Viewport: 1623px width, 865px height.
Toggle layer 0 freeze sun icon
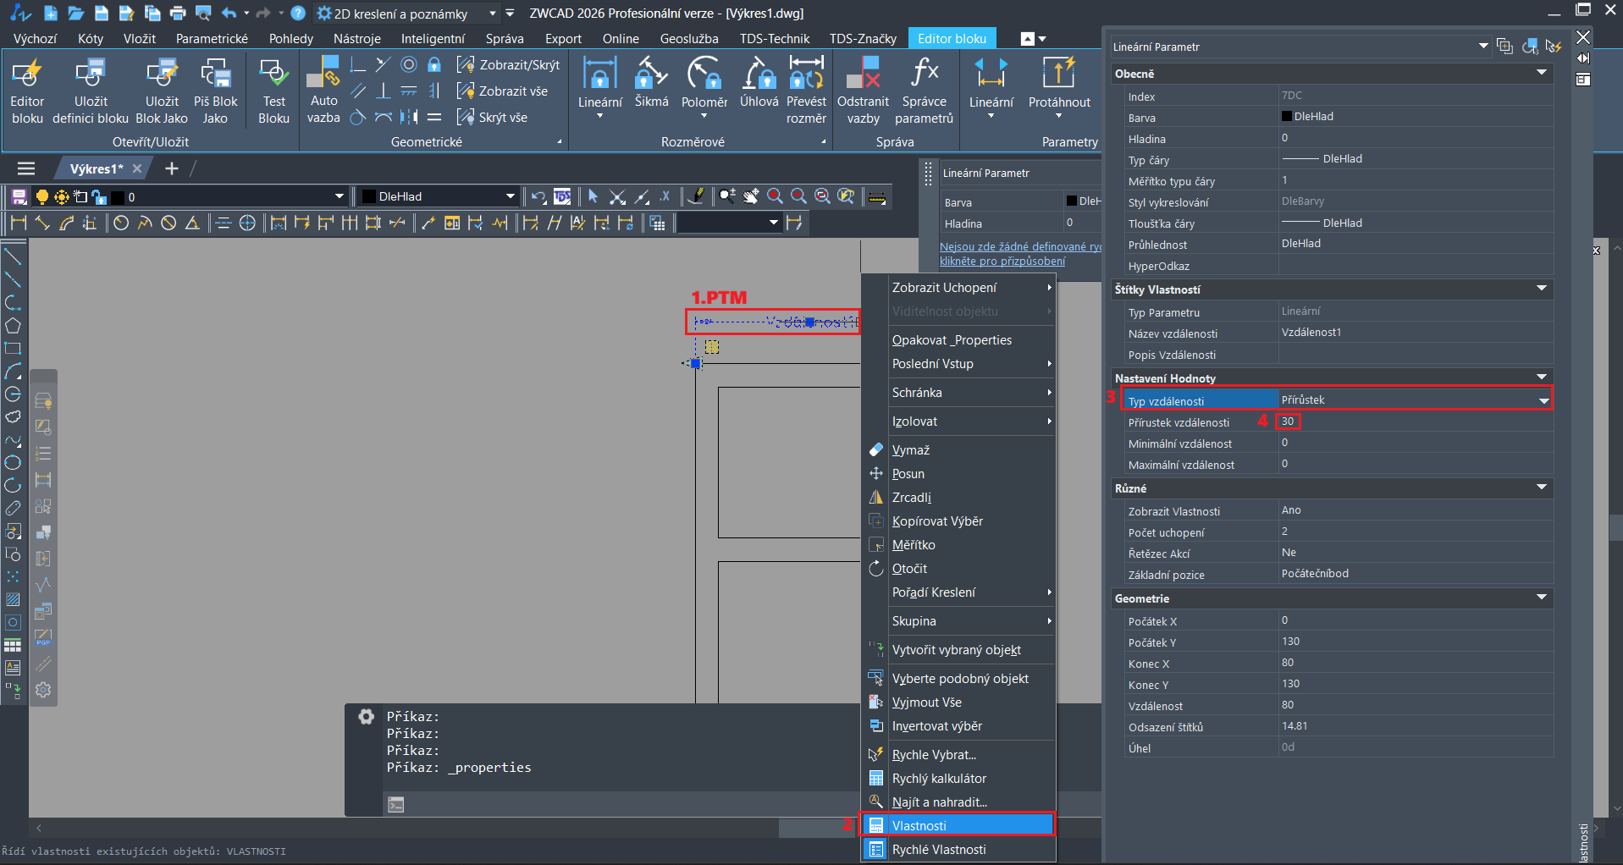(x=61, y=197)
